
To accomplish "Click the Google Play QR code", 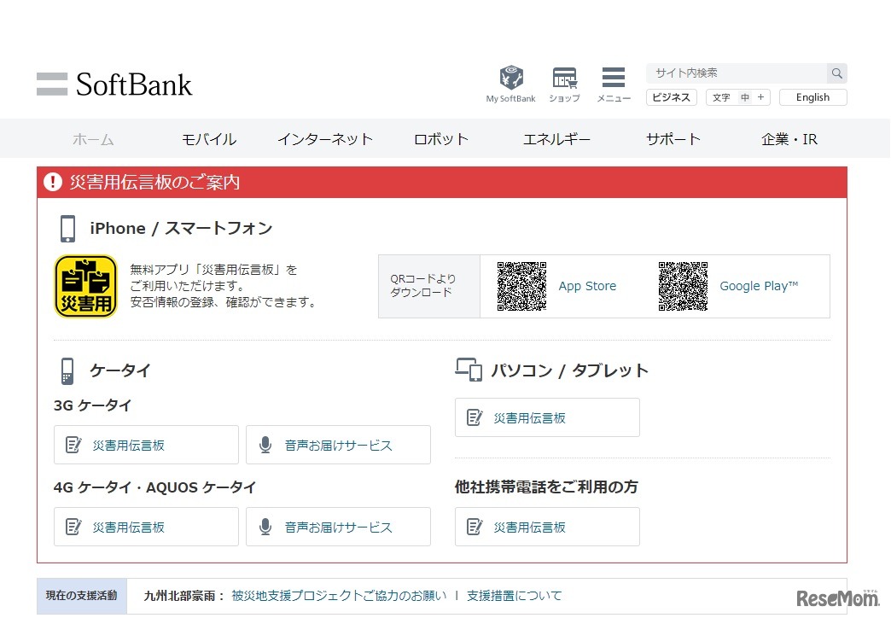I will tap(683, 286).
